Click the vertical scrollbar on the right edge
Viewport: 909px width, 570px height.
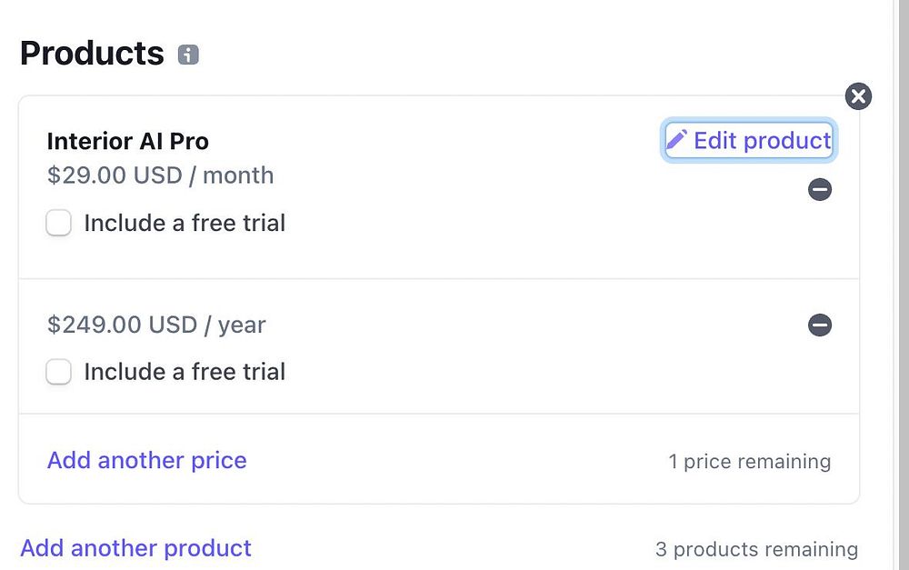900,273
